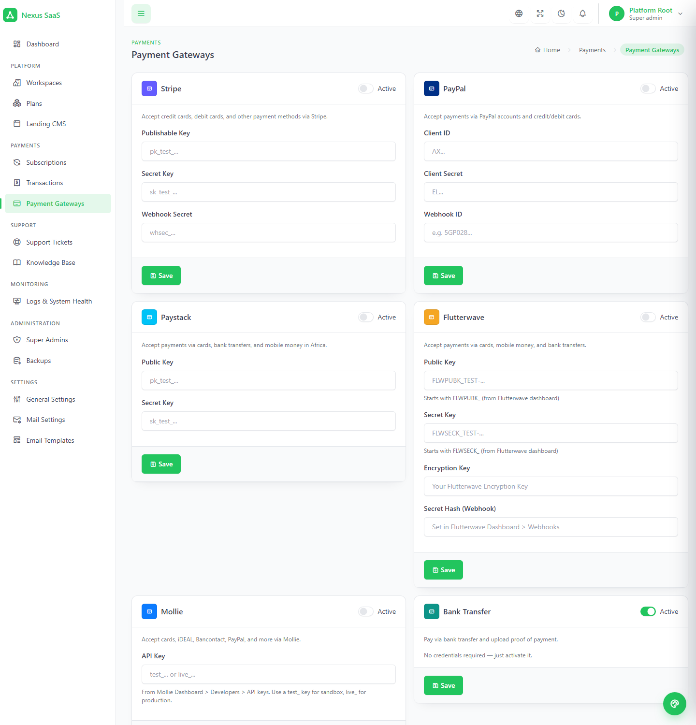Click the Super Admins shield icon
The width and height of the screenshot is (696, 725).
click(17, 340)
